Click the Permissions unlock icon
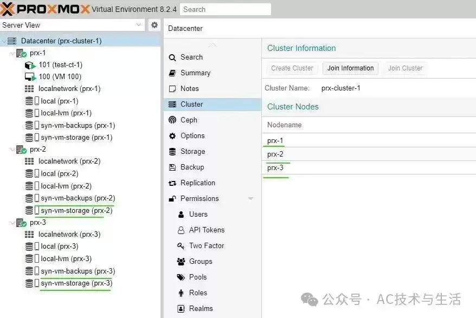This screenshot has height=318, width=476. (172, 198)
